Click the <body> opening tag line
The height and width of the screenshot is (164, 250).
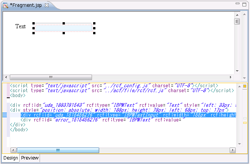18,96
